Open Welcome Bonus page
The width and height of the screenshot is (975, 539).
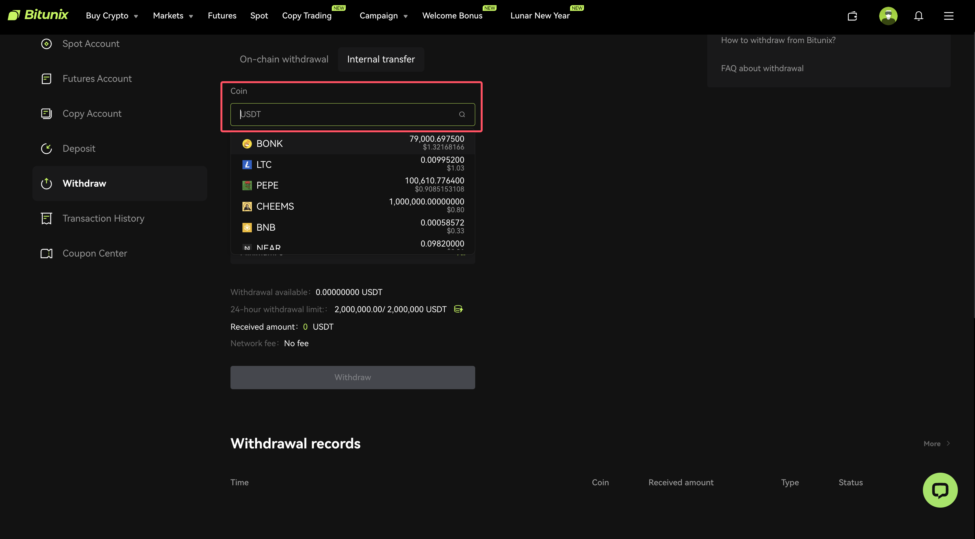pos(452,16)
